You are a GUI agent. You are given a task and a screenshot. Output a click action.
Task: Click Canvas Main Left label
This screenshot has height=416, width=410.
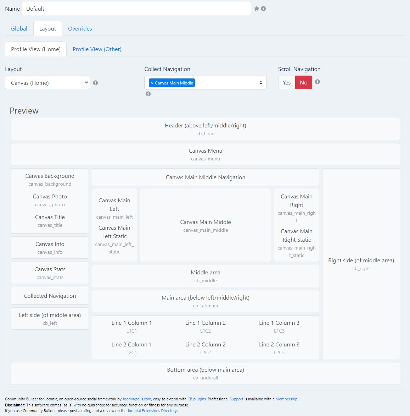point(114,204)
